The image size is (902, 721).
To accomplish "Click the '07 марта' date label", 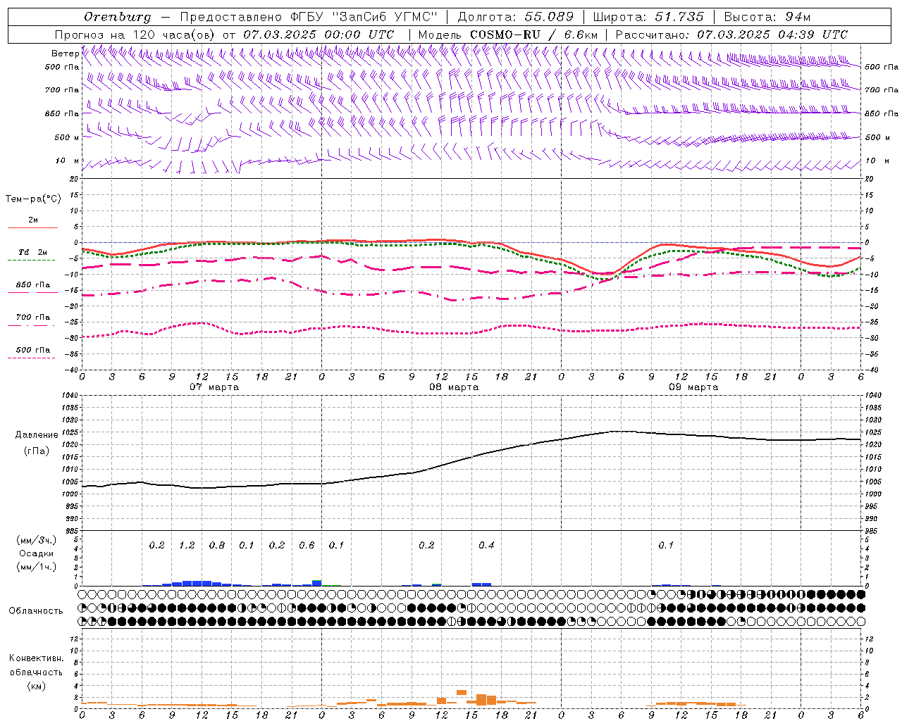I will 214,387.
